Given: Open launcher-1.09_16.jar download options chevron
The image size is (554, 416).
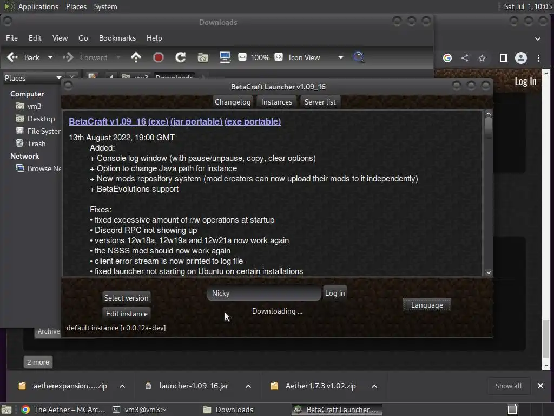Looking at the screenshot, I should coord(248,386).
